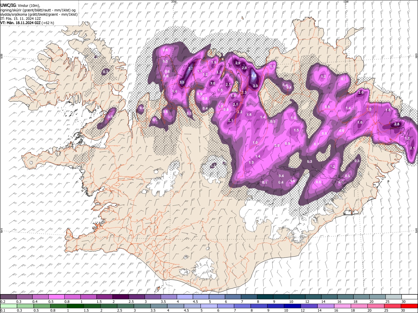
Task: Click darkest purple snow swatch between 2 and 2.5
Action: pyautogui.click(x=121, y=297)
